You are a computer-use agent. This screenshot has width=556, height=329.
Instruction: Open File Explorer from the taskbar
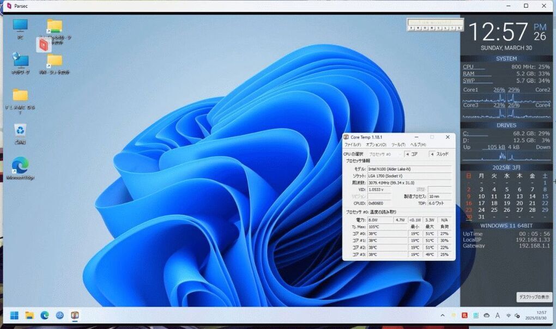[29, 315]
